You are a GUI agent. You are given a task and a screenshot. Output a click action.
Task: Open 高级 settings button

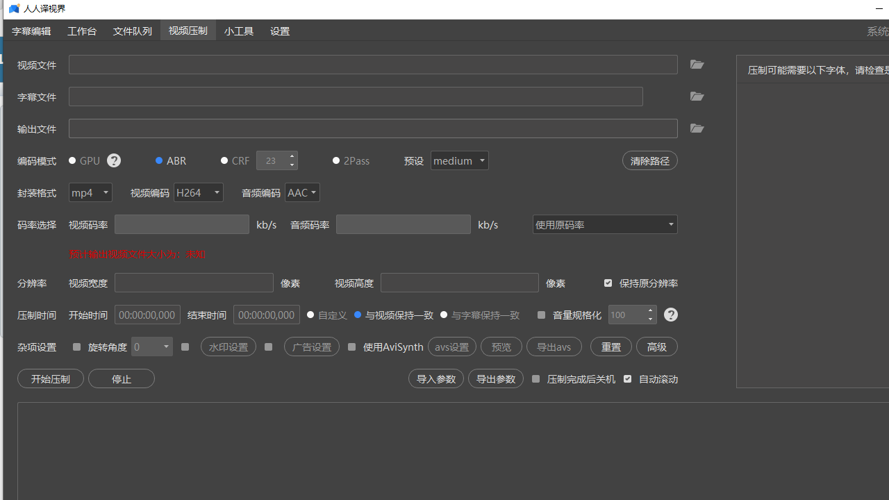657,347
